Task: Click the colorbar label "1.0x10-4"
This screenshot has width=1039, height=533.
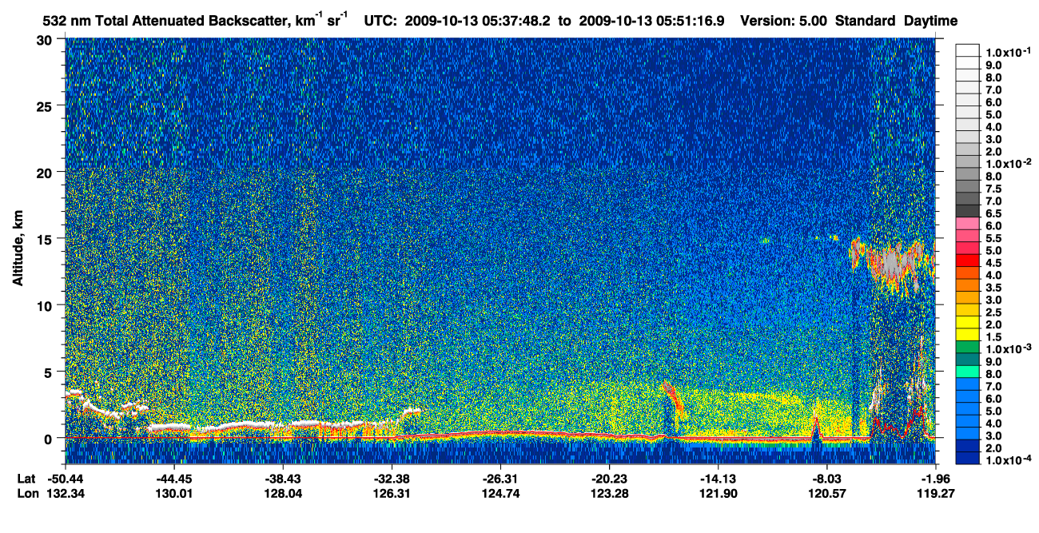Action: (x=1009, y=461)
